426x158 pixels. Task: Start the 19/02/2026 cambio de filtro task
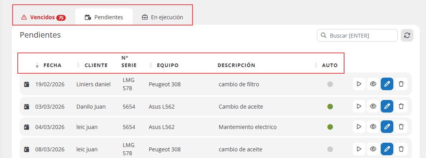pos(359,84)
